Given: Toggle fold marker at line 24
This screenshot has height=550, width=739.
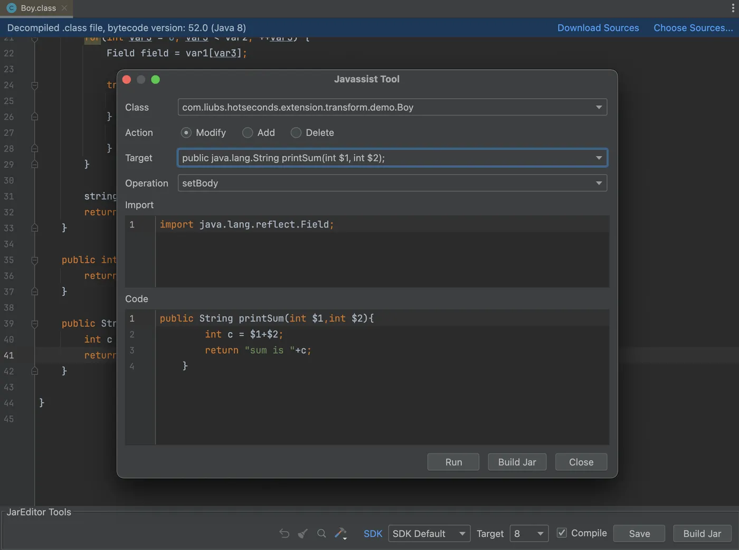Looking at the screenshot, I should (34, 85).
